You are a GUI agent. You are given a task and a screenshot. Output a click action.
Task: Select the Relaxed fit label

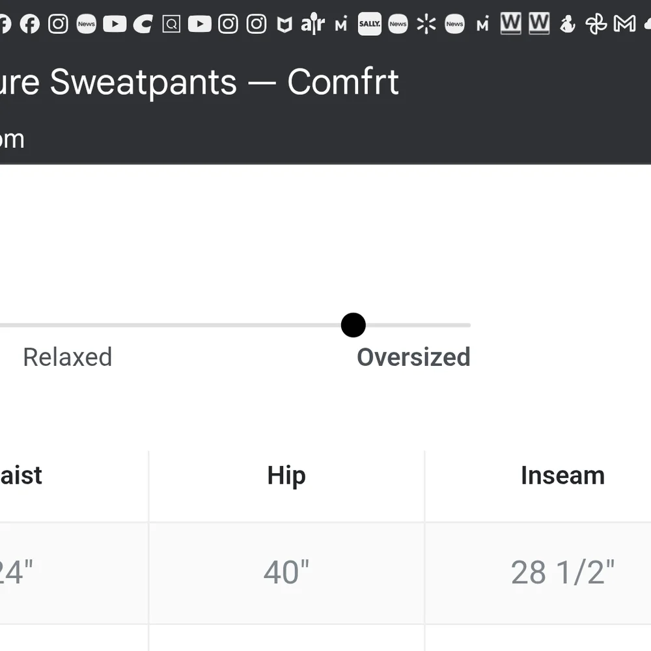pos(67,357)
